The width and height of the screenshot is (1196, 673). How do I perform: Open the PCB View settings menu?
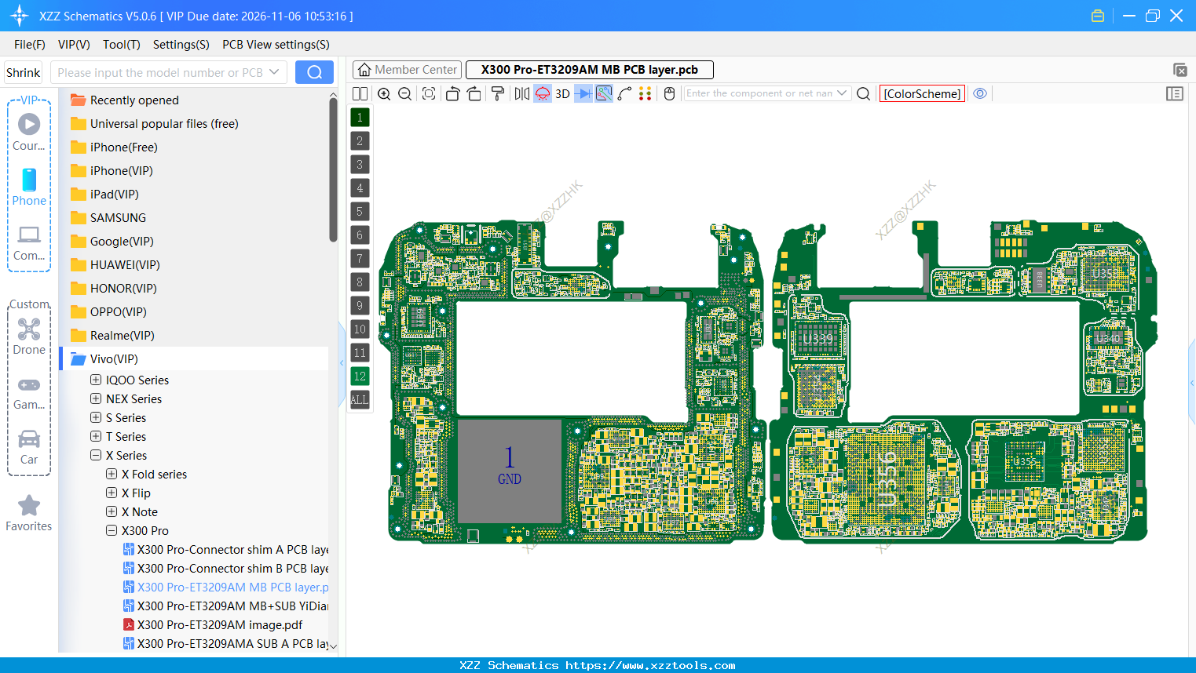click(x=275, y=45)
